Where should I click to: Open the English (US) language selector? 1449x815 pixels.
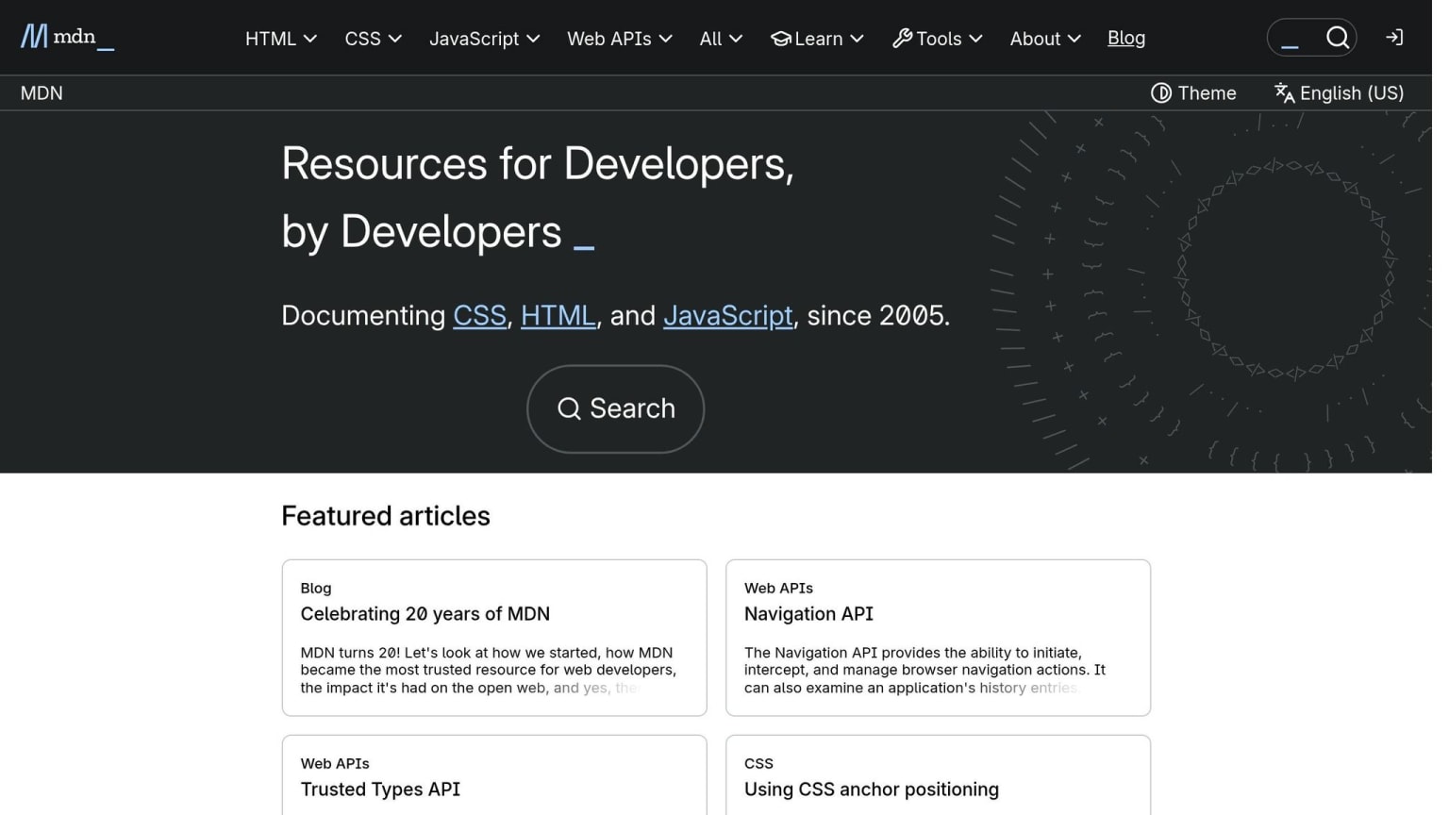point(1339,92)
